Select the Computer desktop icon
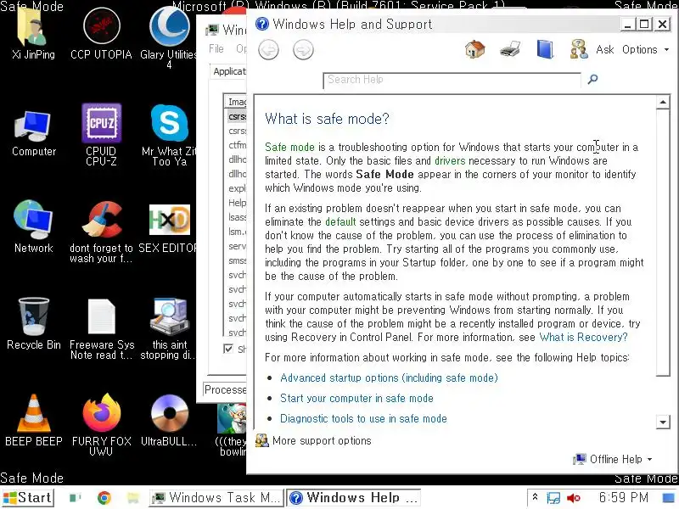The height and width of the screenshot is (509, 679). tap(34, 132)
